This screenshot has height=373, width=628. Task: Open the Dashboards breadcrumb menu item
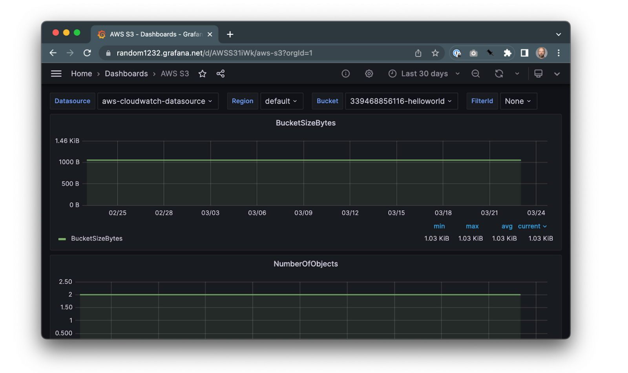[x=126, y=73]
